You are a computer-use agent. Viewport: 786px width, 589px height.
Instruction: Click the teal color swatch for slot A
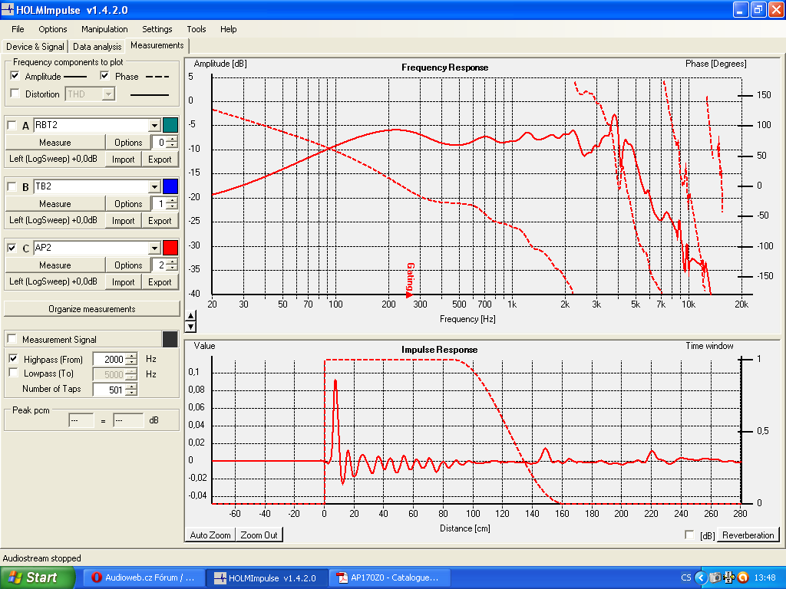point(170,125)
